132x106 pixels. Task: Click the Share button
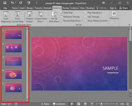pyautogui.click(x=123, y=8)
